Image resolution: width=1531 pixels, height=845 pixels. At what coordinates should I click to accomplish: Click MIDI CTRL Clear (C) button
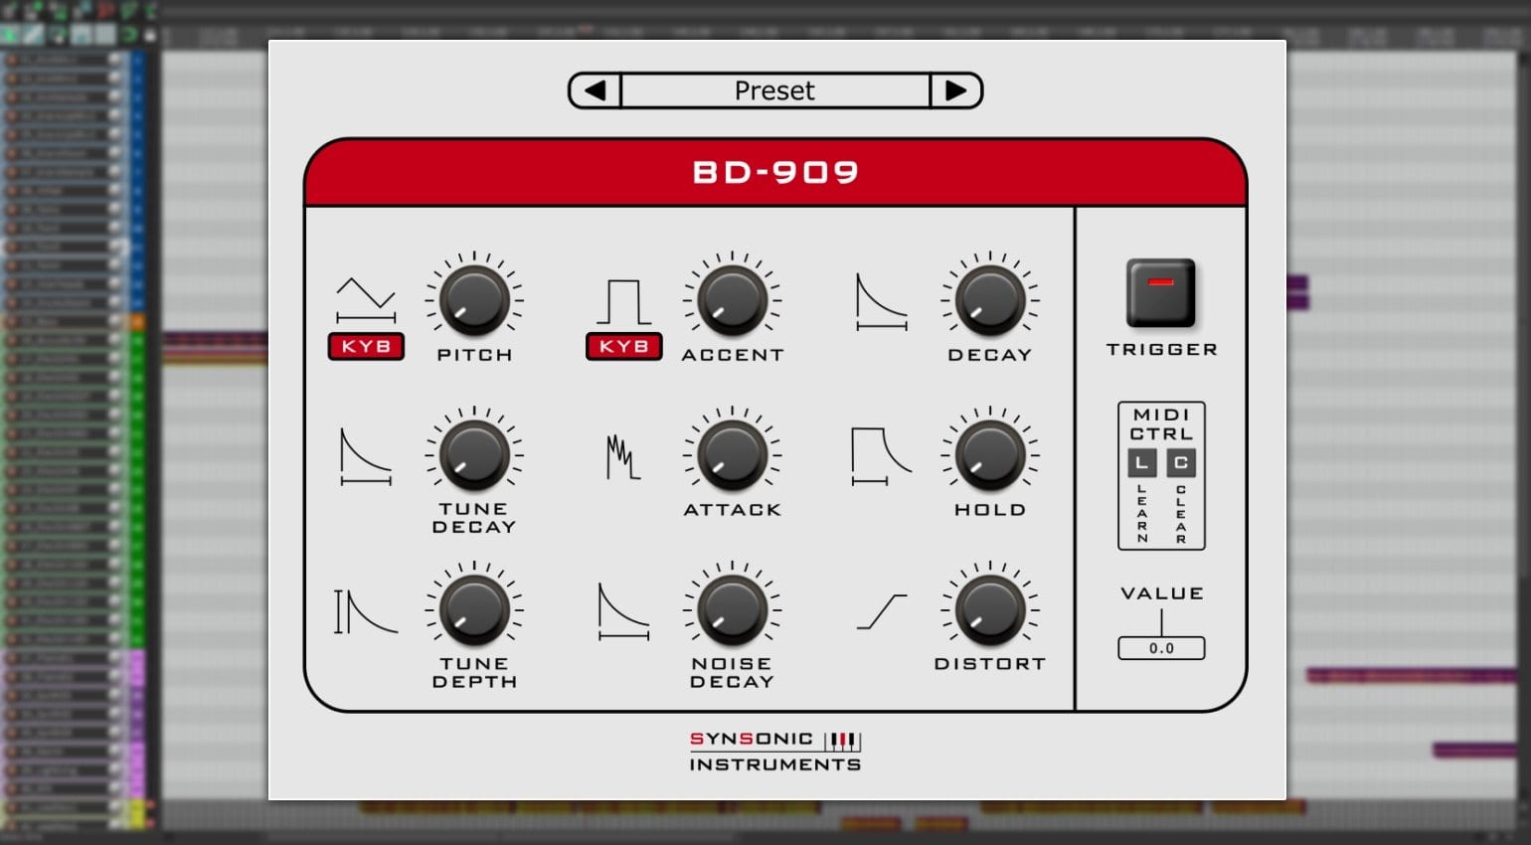pos(1181,462)
